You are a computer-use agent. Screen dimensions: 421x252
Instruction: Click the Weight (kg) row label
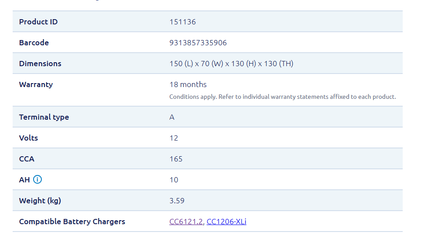point(40,201)
